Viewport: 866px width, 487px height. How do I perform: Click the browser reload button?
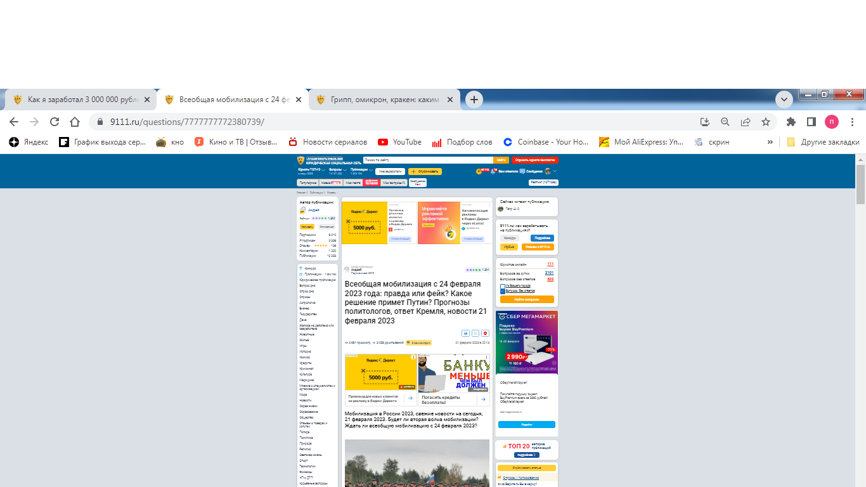(55, 122)
